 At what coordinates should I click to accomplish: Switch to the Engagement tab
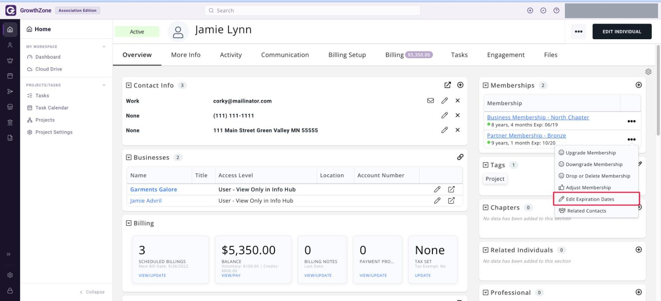tap(506, 55)
